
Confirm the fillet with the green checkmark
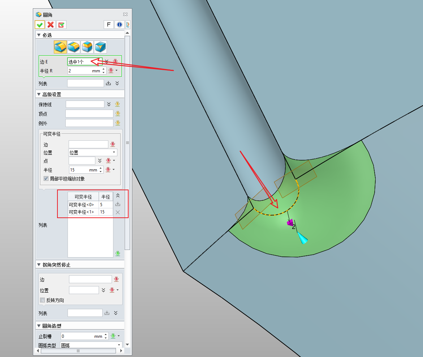[40, 25]
